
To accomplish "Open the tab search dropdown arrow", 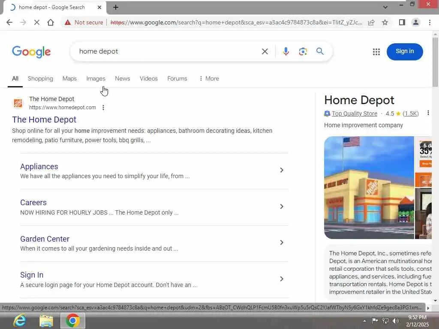I will coord(385,7).
